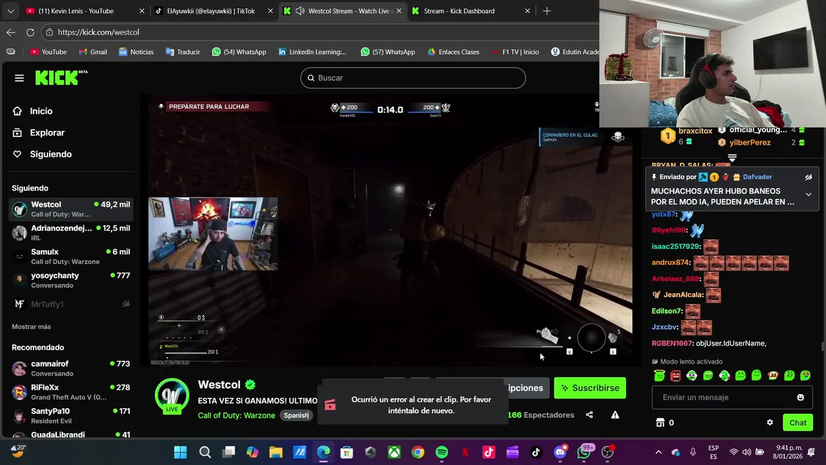
Task: Open chat settings gear icon
Action: click(x=770, y=422)
